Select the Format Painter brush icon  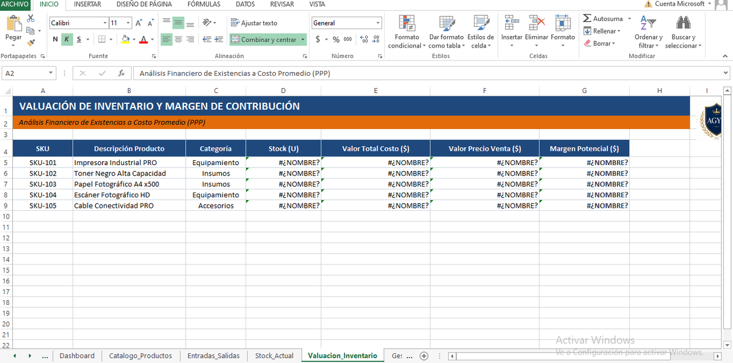(31, 42)
